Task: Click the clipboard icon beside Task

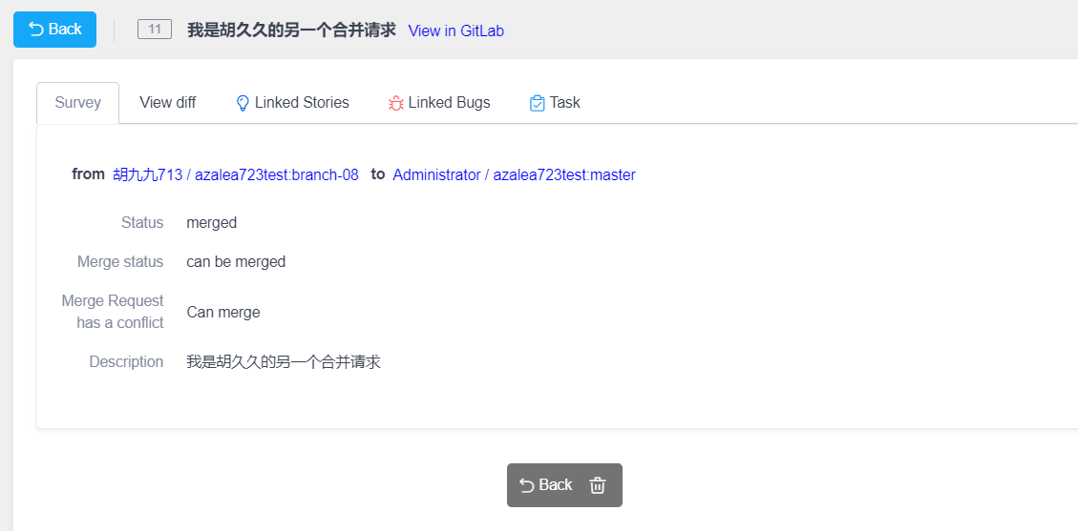Action: click(x=538, y=103)
